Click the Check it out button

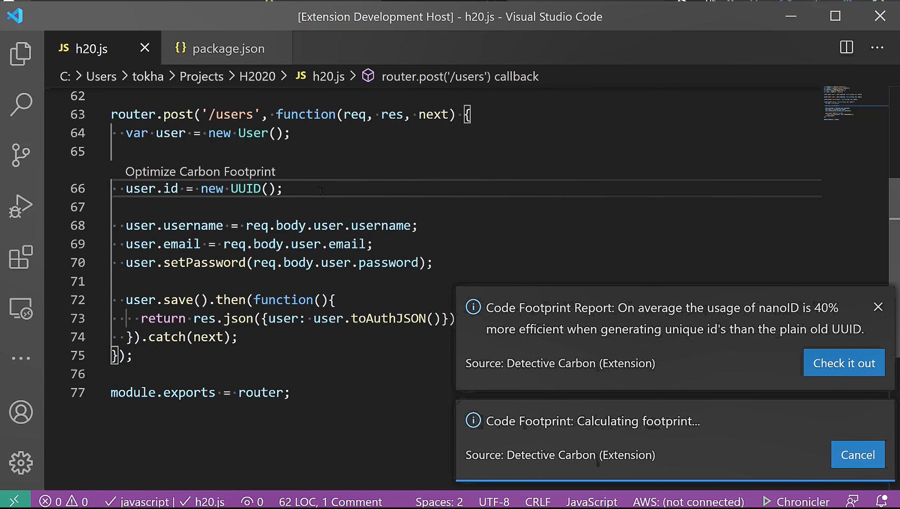pyautogui.click(x=844, y=363)
